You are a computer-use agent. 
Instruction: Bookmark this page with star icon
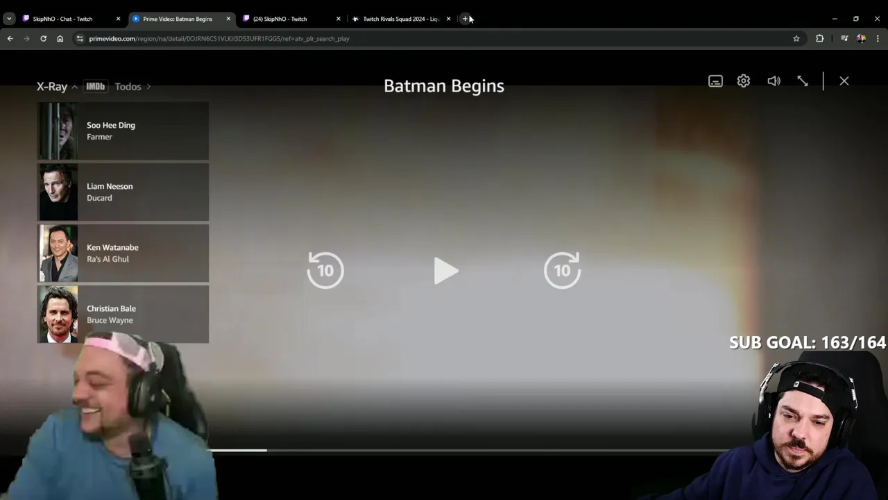point(796,39)
